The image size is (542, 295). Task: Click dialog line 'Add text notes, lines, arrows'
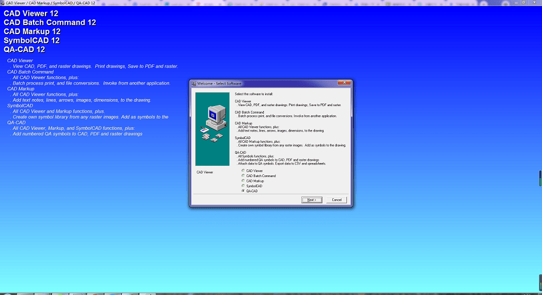[x=281, y=131]
